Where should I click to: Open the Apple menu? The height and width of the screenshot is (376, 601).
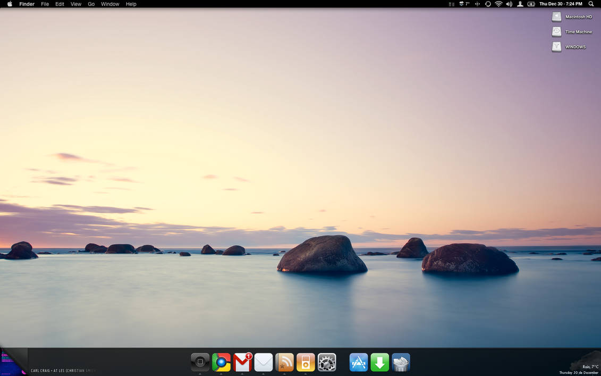pyautogui.click(x=10, y=4)
